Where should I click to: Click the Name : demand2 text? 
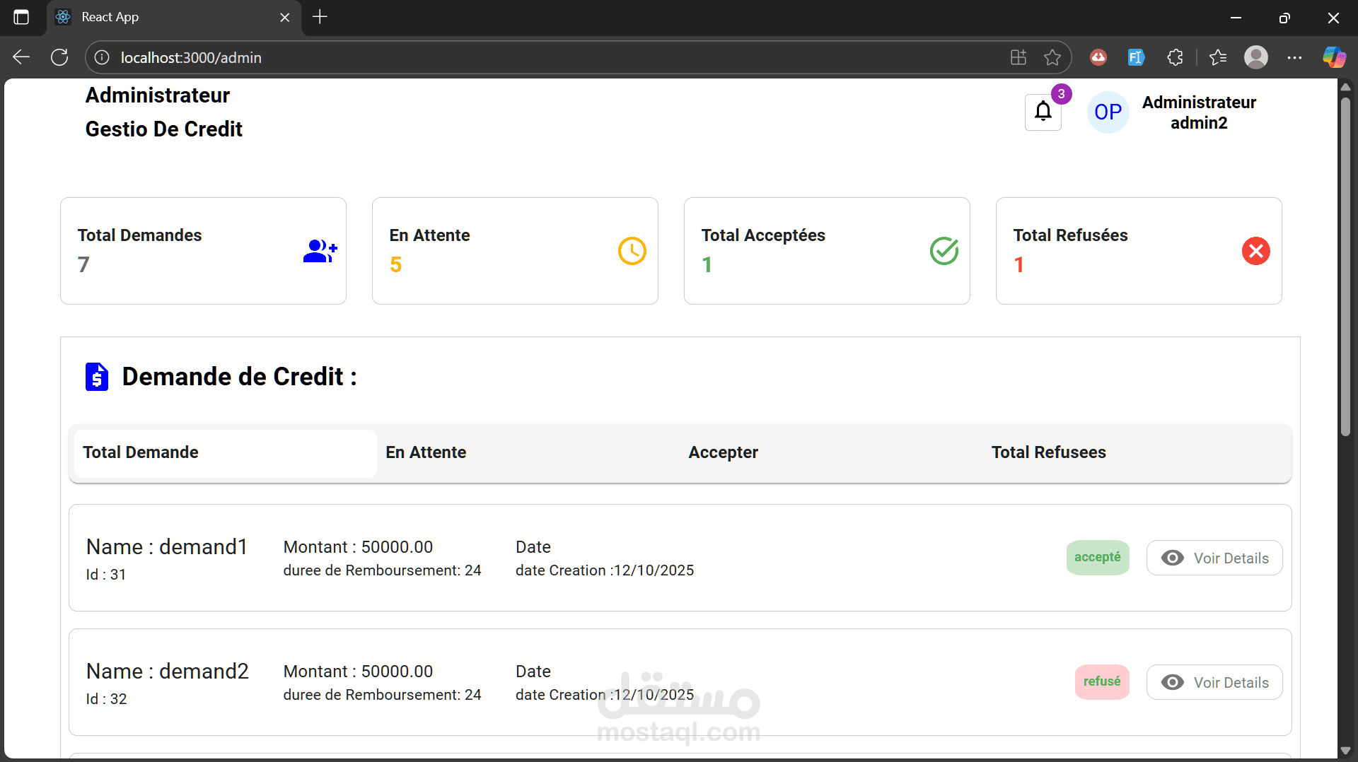coord(168,672)
